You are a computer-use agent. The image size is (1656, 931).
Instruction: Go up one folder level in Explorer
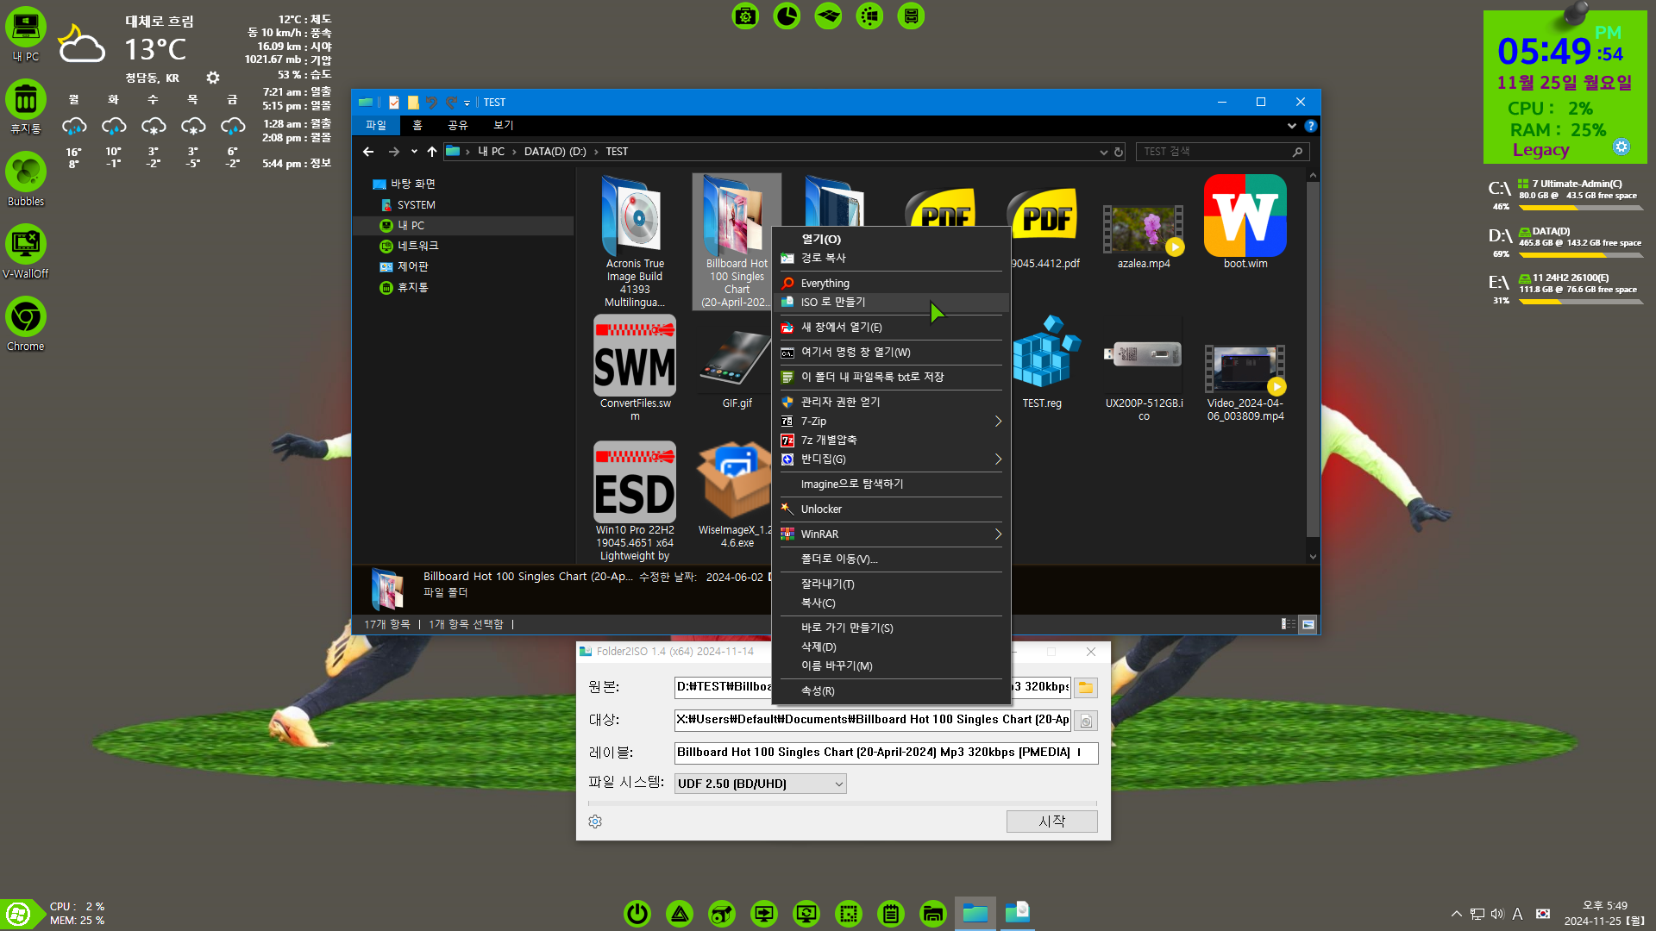tap(432, 152)
